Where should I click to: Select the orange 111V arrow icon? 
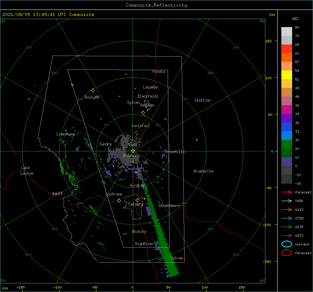point(287,209)
